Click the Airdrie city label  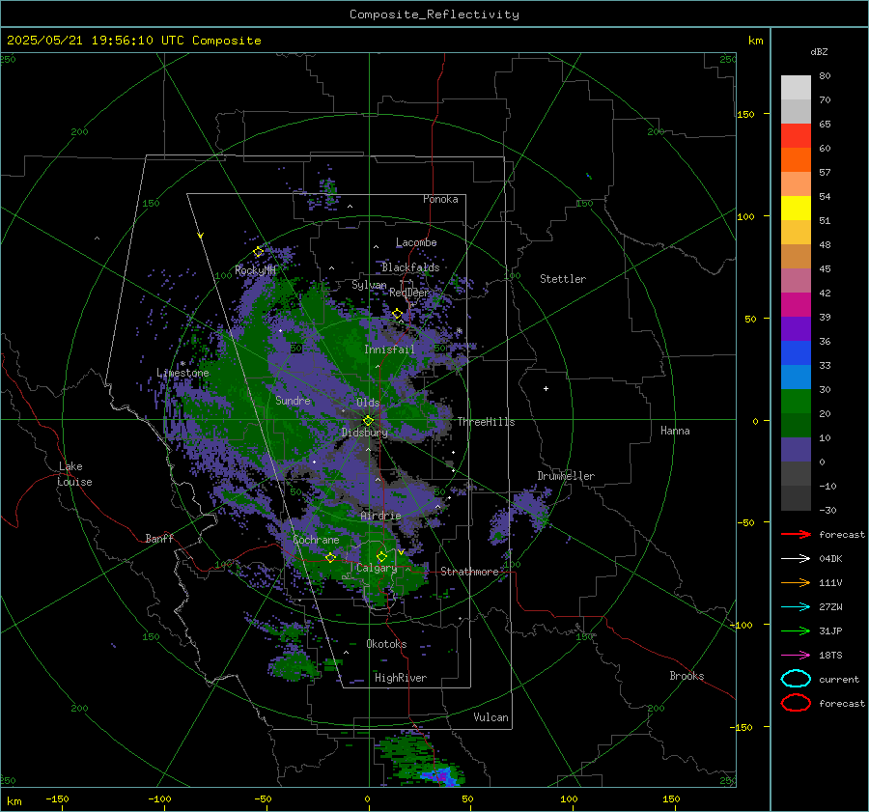(x=380, y=516)
